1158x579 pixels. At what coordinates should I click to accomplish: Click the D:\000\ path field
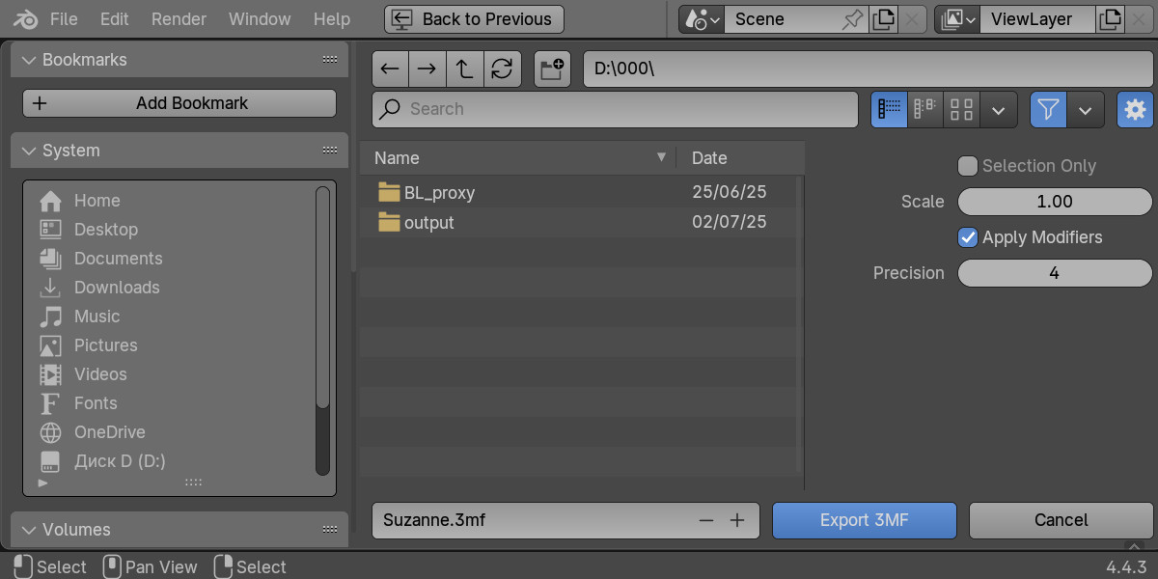[x=868, y=69]
